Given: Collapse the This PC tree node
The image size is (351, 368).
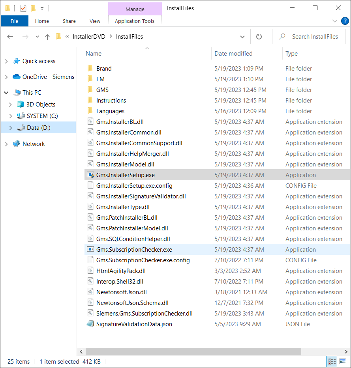Looking at the screenshot, I should pos(6,93).
